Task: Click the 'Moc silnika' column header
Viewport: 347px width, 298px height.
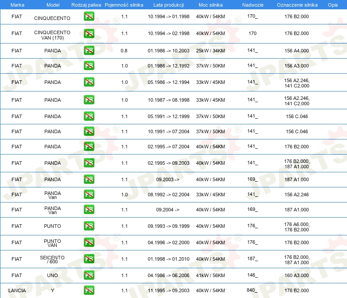Action: (x=211, y=5)
